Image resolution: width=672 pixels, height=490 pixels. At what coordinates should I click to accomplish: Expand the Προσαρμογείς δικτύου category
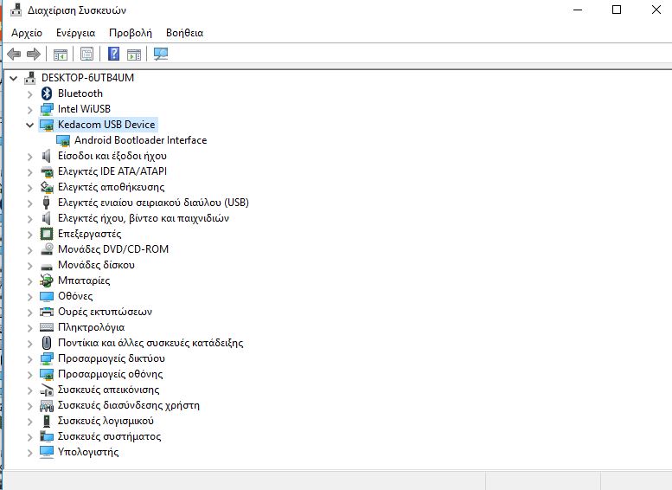(x=30, y=358)
